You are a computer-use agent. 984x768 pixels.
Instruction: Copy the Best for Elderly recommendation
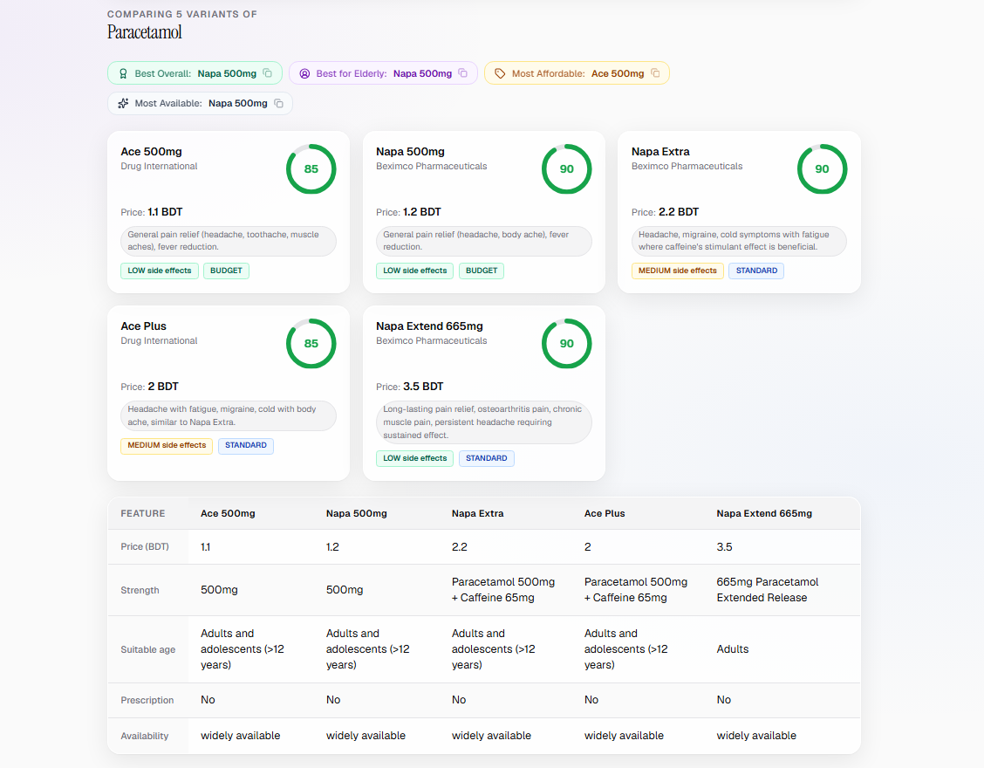(x=463, y=73)
